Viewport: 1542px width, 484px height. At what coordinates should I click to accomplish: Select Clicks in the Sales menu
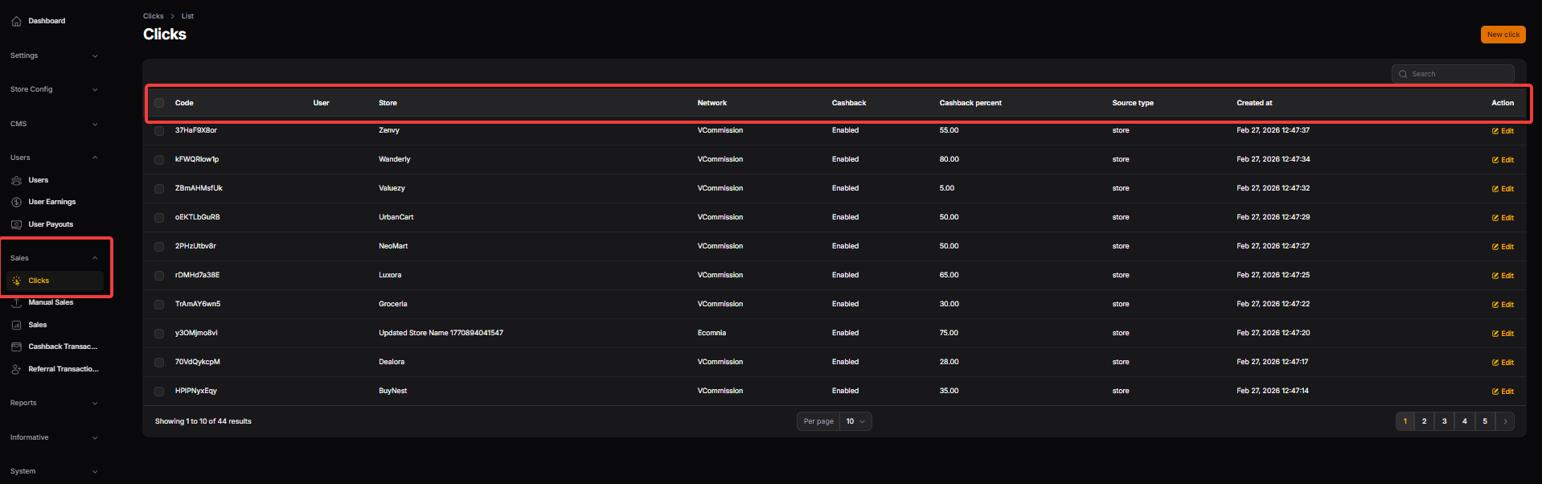click(39, 281)
